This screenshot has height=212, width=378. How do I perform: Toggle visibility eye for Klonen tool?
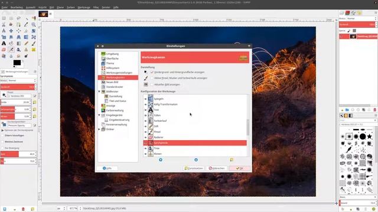coord(145,154)
